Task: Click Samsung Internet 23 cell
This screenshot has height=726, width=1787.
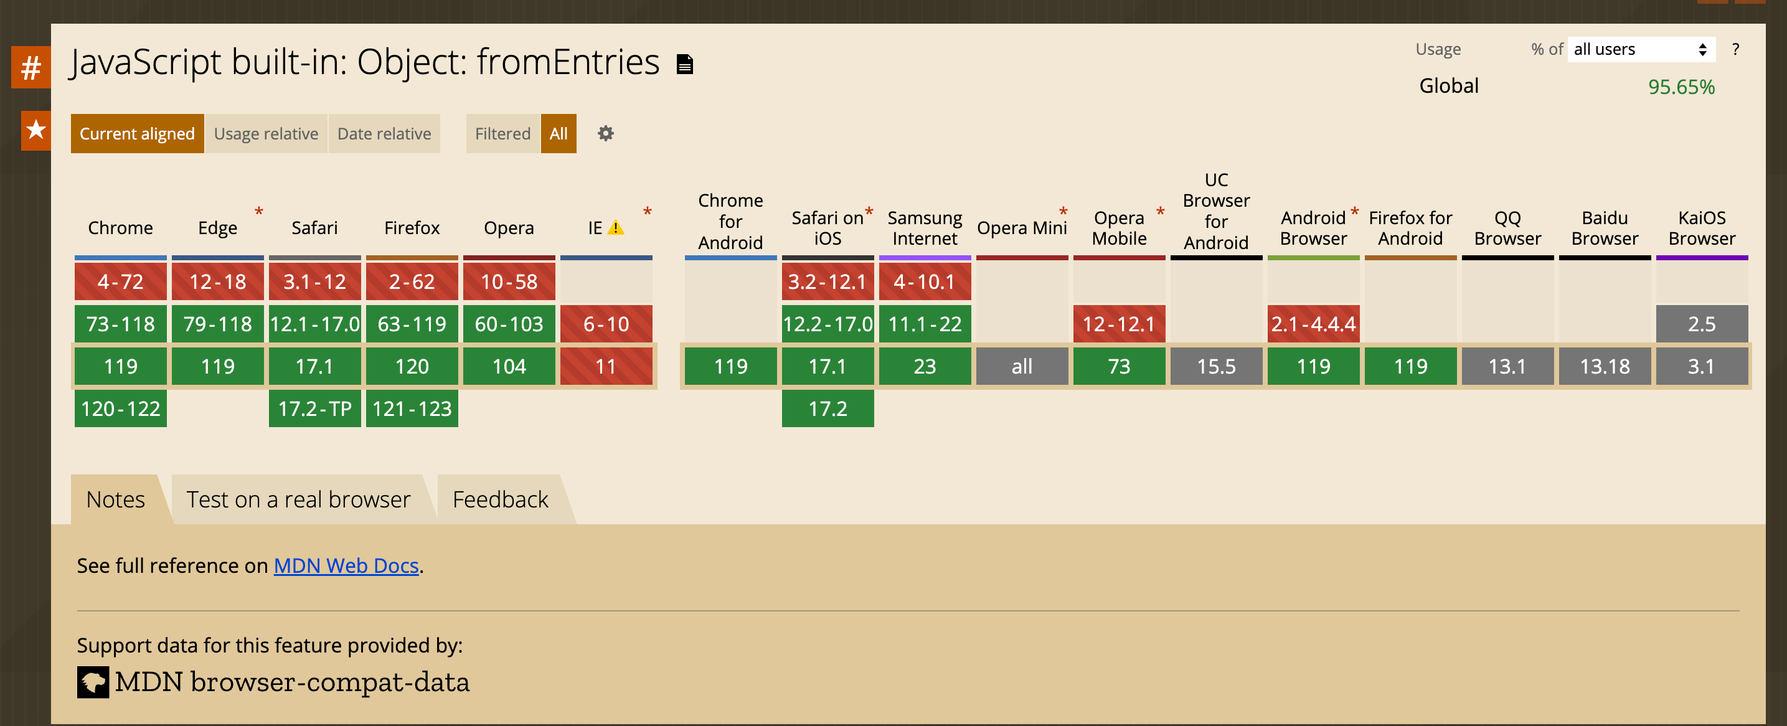Action: point(925,366)
